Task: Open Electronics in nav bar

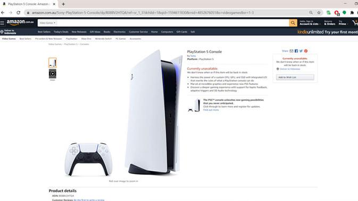Action: pos(119,32)
